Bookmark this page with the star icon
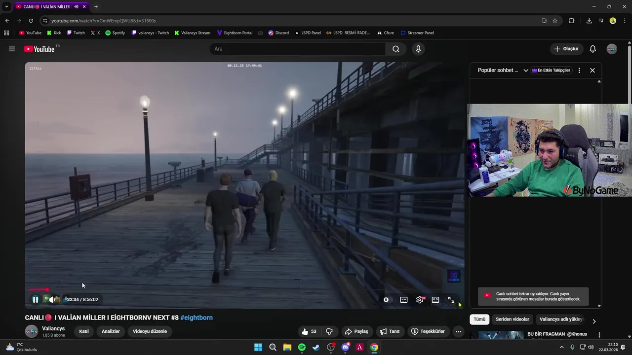Viewport: 632px width, 355px height. [x=555, y=21]
